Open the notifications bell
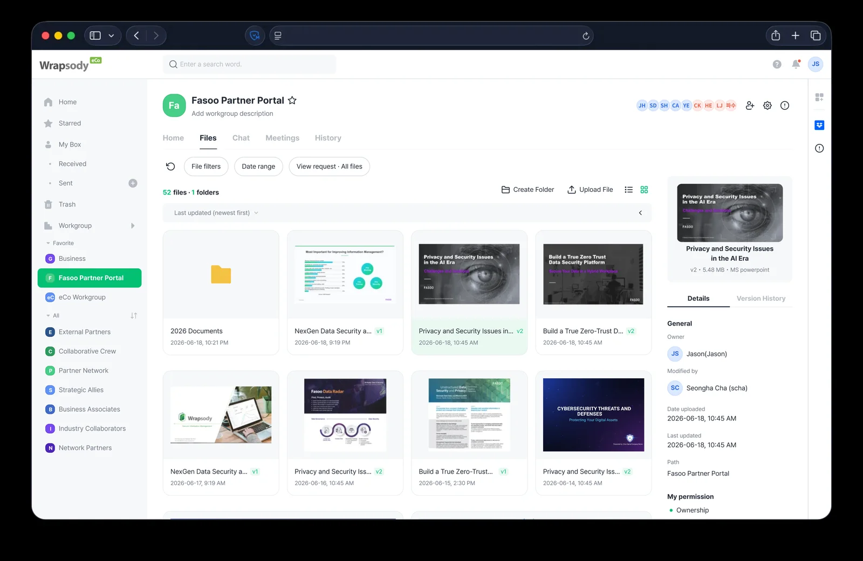Image resolution: width=863 pixels, height=561 pixels. pos(796,64)
